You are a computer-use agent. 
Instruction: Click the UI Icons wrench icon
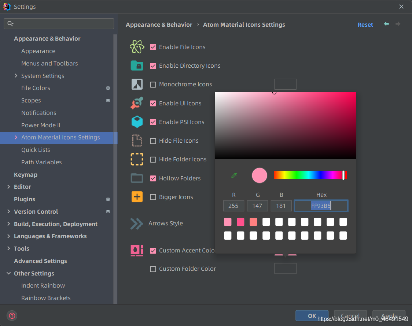137,103
